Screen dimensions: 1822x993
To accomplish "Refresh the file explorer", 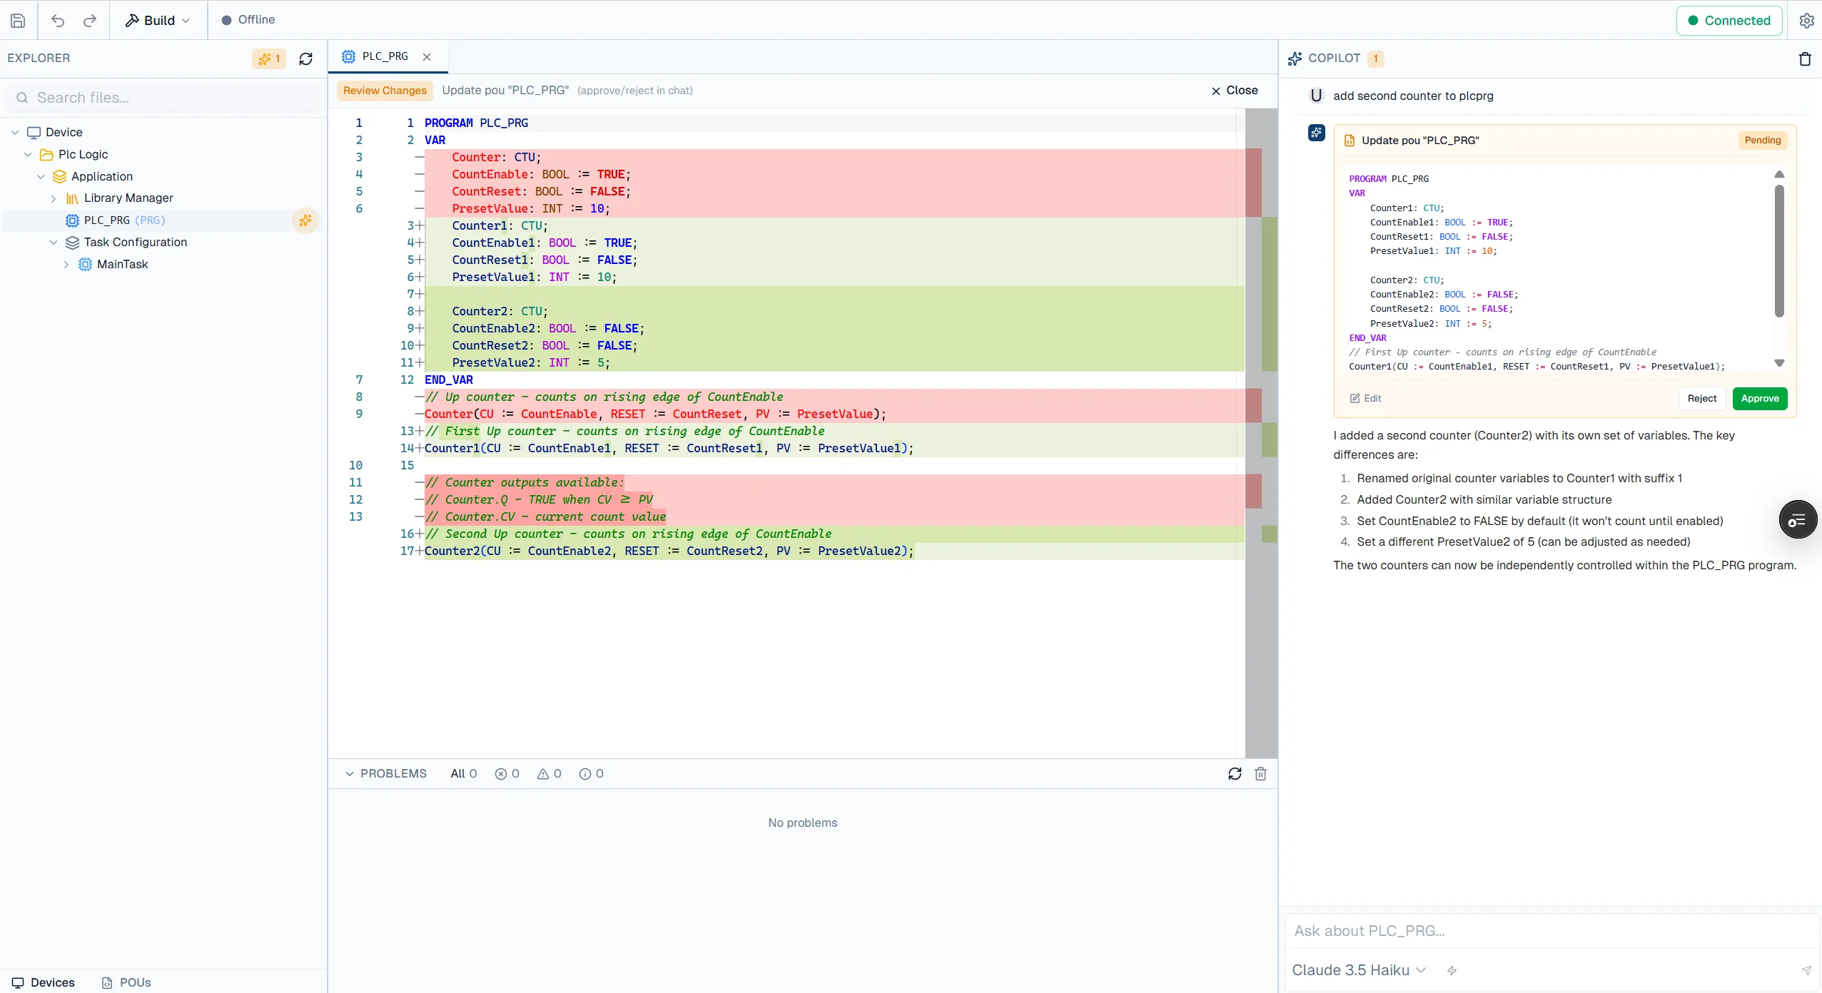I will click(305, 58).
